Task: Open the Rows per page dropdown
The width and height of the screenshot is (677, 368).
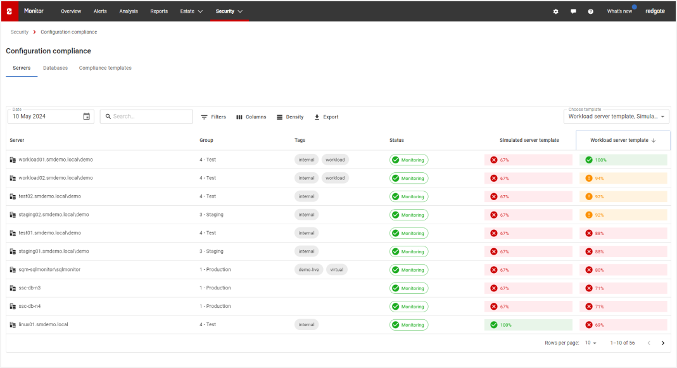Action: click(590, 343)
